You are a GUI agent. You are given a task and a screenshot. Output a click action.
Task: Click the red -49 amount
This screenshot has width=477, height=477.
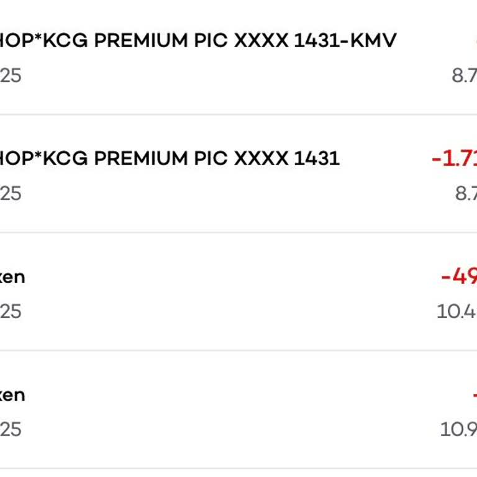pos(459,276)
